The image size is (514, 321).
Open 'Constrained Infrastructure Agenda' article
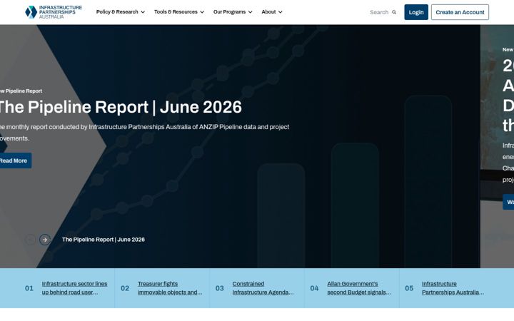pos(263,288)
